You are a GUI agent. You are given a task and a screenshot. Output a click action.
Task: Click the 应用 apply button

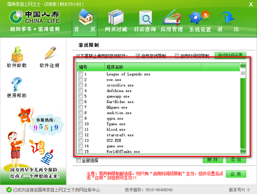pyautogui.click(x=236, y=174)
